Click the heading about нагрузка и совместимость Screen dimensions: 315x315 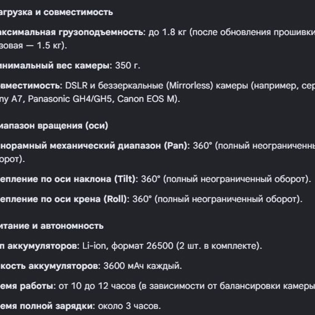pyautogui.click(x=56, y=12)
